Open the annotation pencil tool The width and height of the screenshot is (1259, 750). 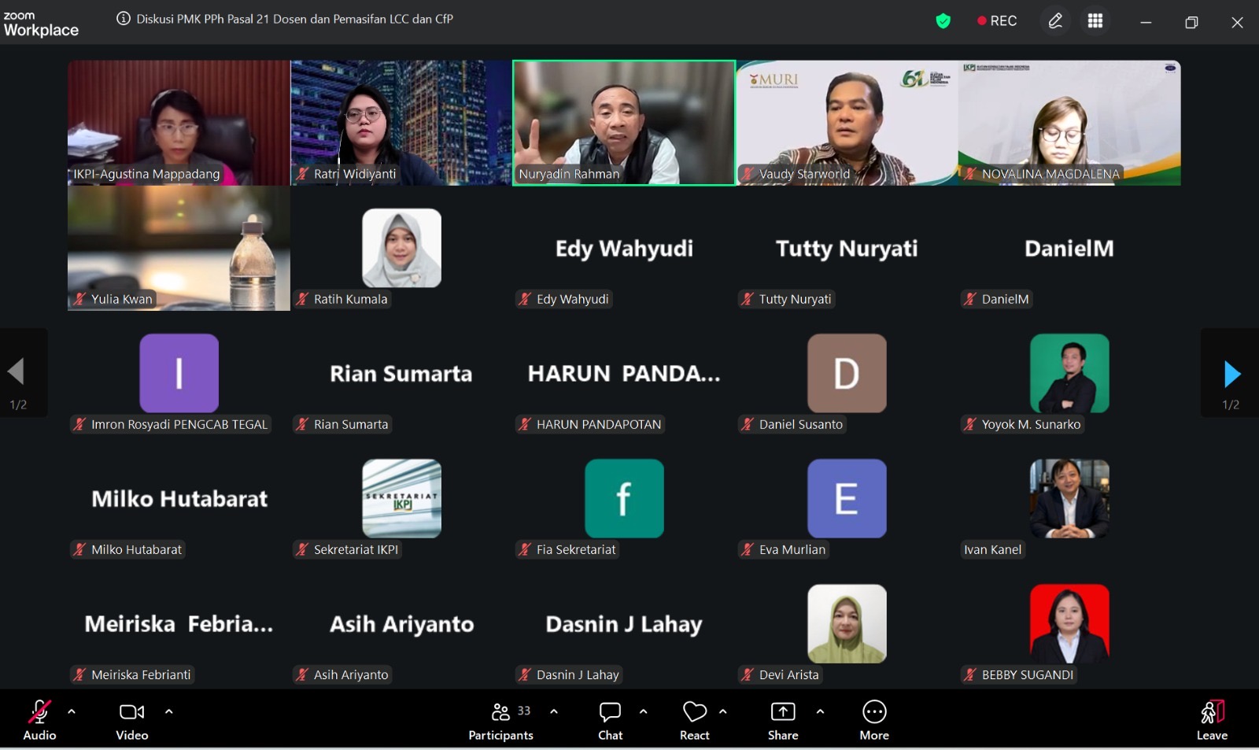[1055, 21]
